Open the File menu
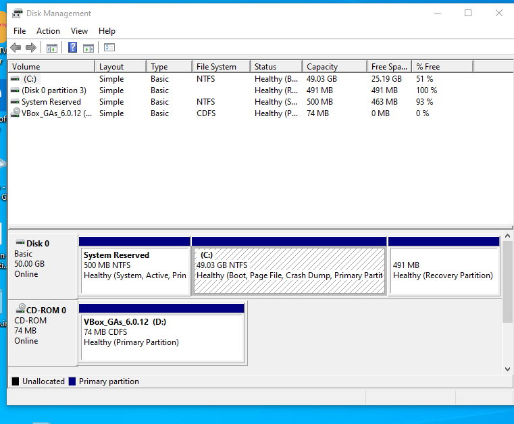 click(20, 31)
